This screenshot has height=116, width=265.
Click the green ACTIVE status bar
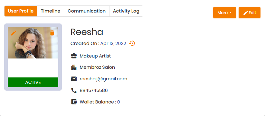(33, 82)
